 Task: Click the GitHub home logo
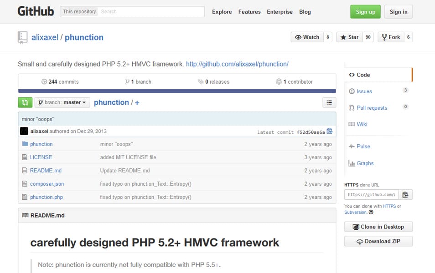[36, 11]
